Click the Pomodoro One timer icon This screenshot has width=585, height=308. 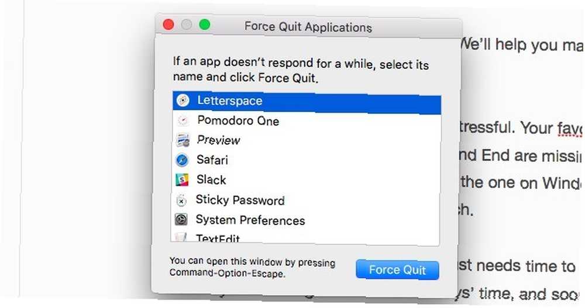[x=183, y=120]
